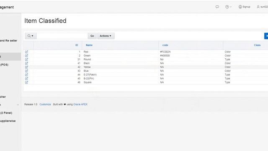This screenshot has width=268, height=151.
Task: Click the Class column header
Action: [x=257, y=45]
